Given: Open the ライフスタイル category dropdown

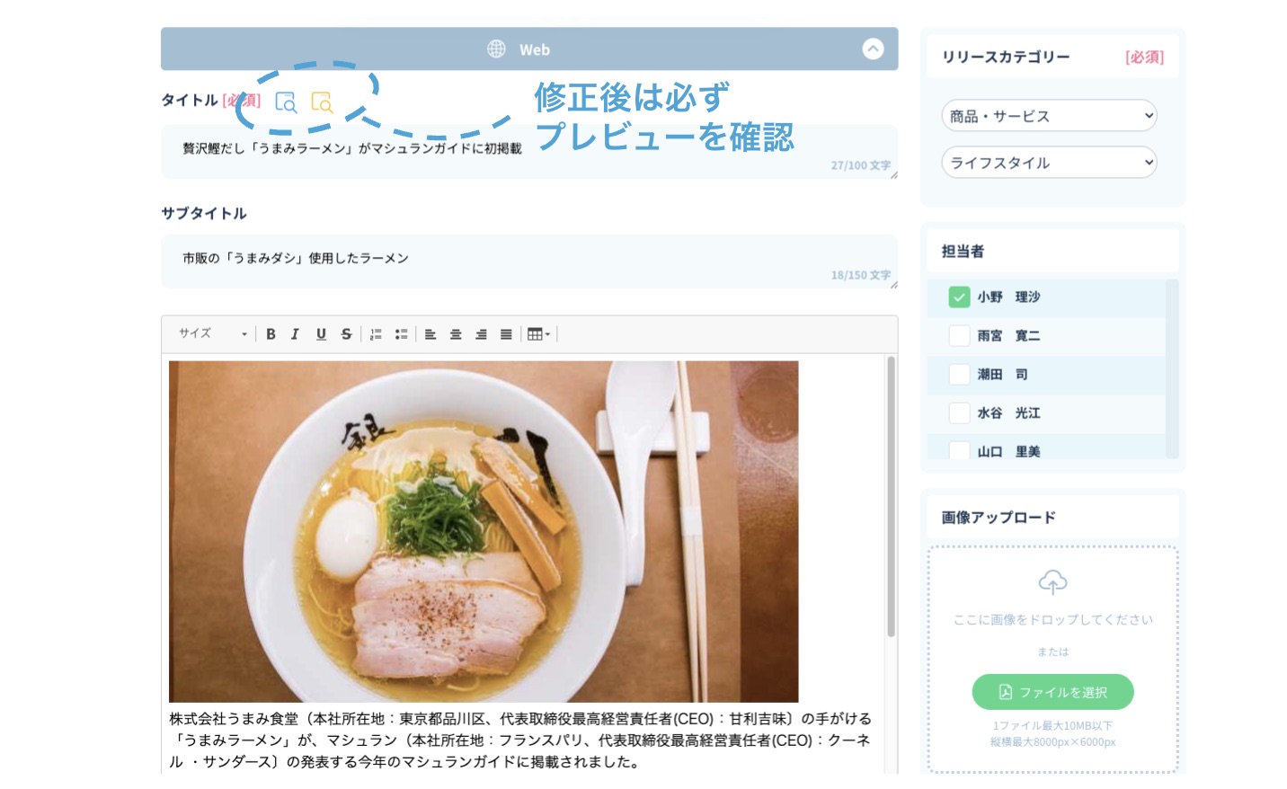Looking at the screenshot, I should click(1048, 163).
